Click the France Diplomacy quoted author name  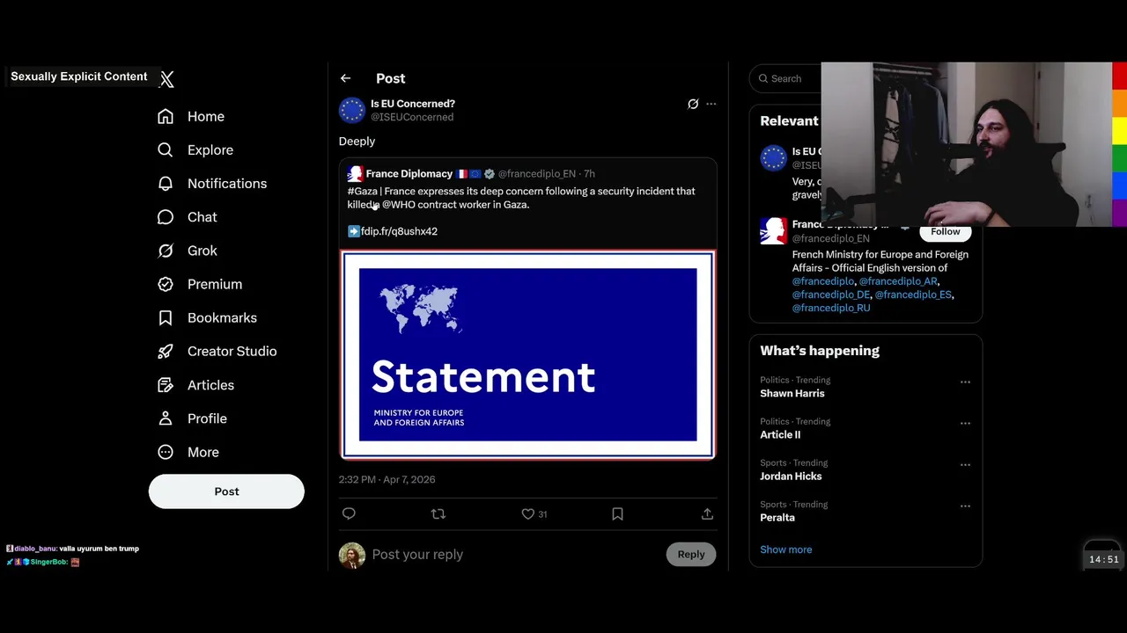click(409, 174)
